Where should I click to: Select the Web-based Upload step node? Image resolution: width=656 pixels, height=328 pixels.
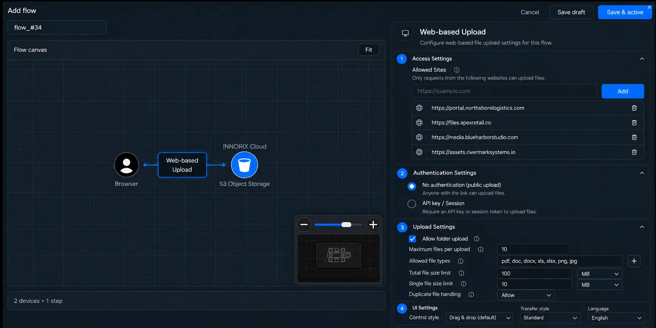pos(182,165)
